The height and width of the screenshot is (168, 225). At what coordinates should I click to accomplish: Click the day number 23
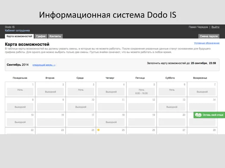62,130
